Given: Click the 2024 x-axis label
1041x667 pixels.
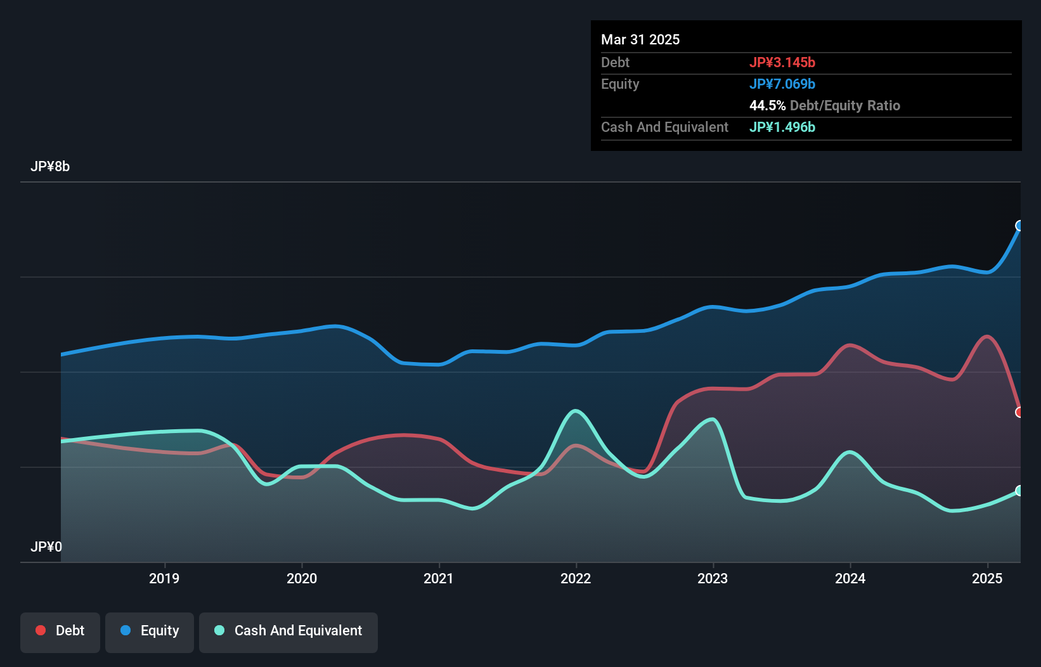Looking at the screenshot, I should pyautogui.click(x=850, y=578).
